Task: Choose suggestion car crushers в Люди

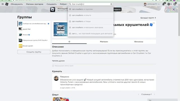Action: tap(91, 21)
